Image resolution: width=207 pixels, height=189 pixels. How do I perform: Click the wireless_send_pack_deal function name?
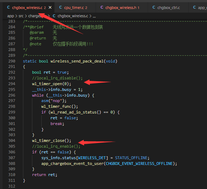coord(77,61)
